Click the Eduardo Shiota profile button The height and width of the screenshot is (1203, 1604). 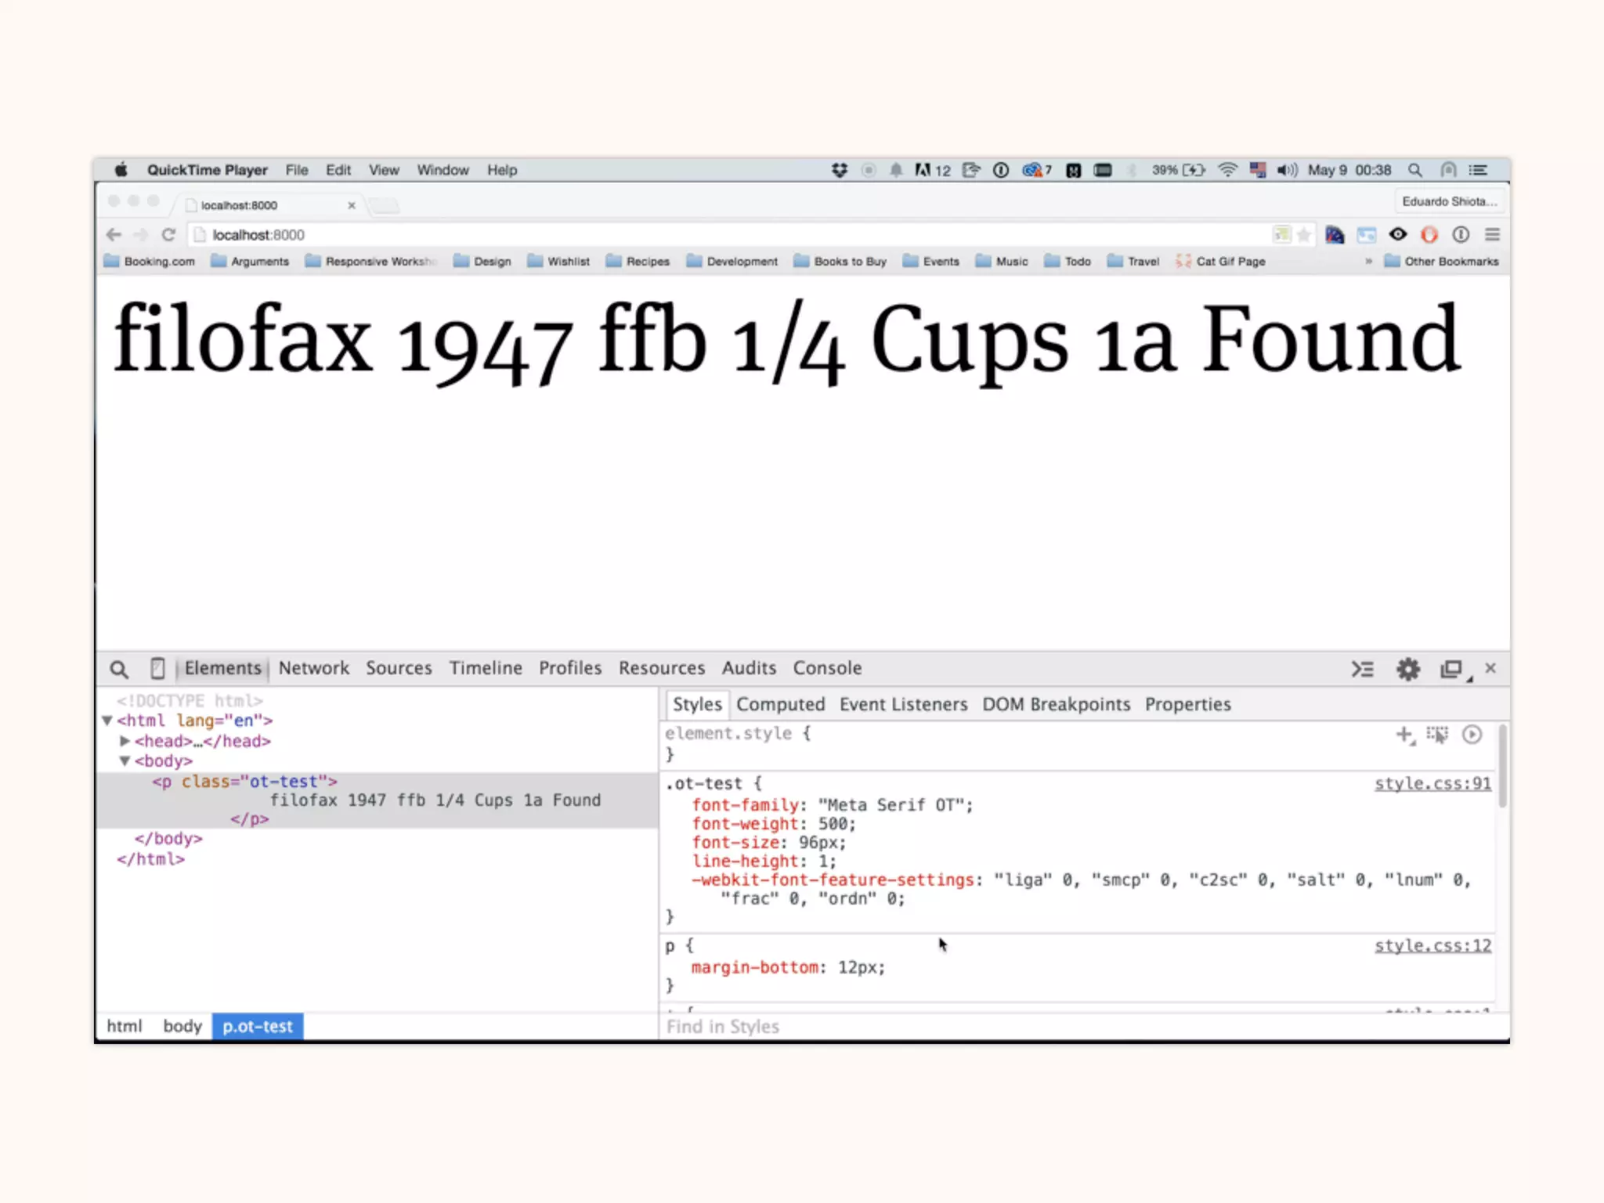click(x=1449, y=201)
